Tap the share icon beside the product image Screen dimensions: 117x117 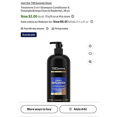(90, 46)
